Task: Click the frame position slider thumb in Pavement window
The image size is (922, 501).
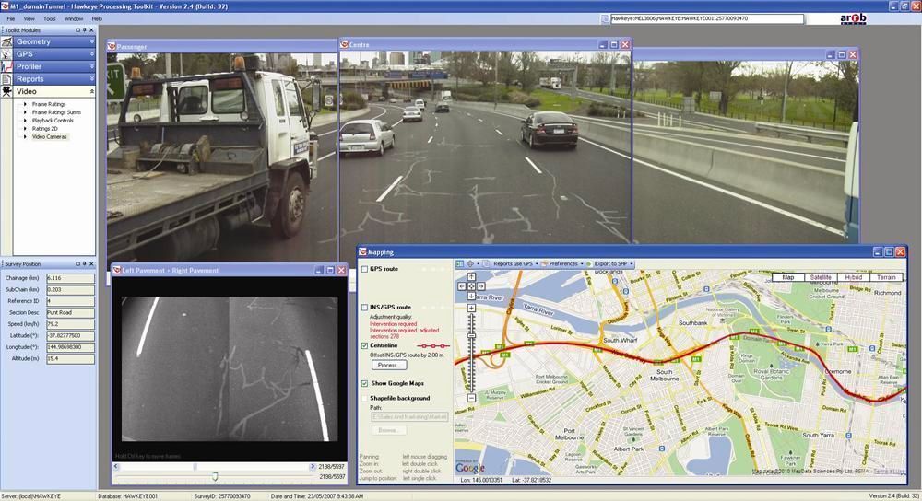Action: pos(215,476)
